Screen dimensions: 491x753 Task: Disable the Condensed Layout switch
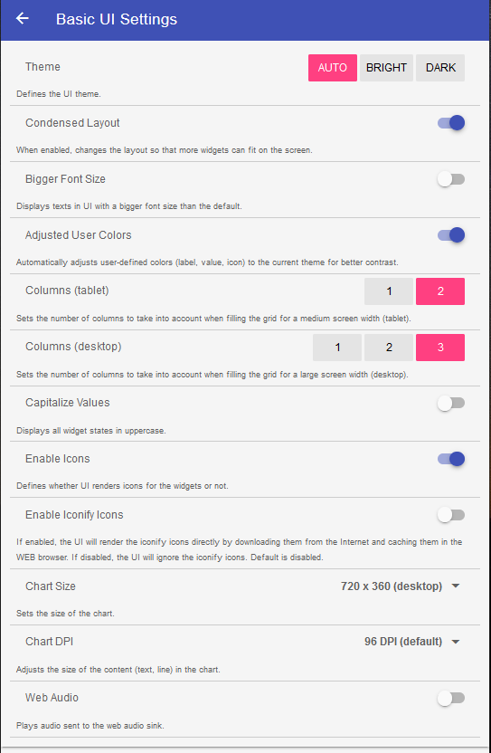(451, 123)
